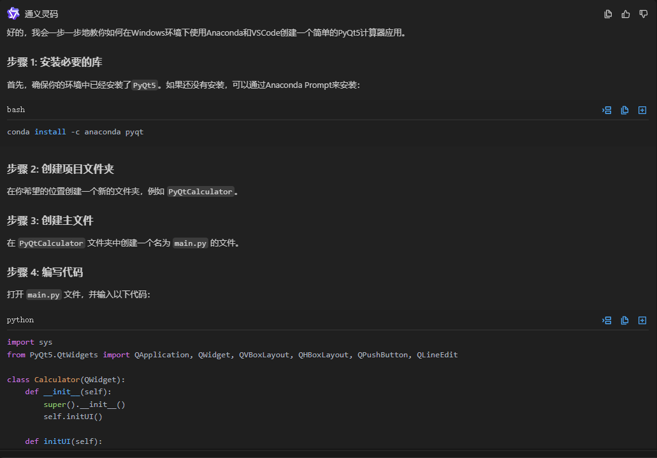Click the 通义灵码 assistant name
Viewport: 657px width, 458px height.
point(41,14)
